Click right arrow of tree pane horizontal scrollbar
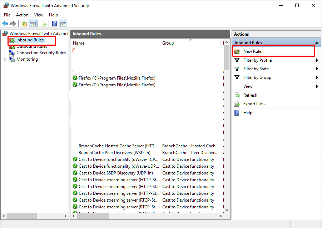 pos(65,216)
